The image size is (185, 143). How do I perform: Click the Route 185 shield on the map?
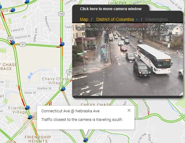61,14
